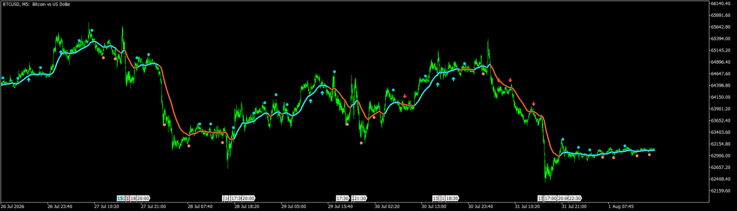737x211 pixels.
Task: Click the 30 Jul 02:20 time label
Action: click(387, 206)
